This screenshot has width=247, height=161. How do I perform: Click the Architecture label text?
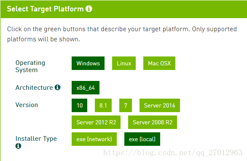[34, 88]
